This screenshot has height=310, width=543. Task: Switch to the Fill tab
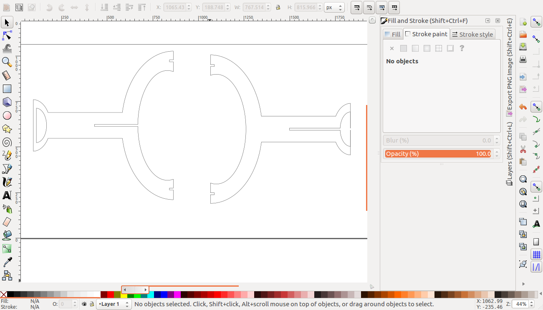(x=393, y=35)
